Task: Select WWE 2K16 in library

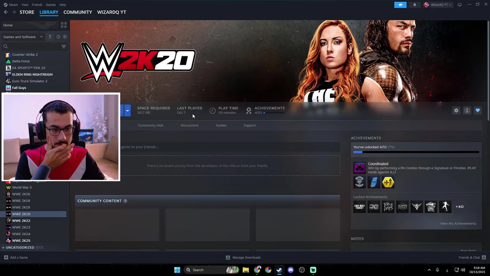Action: pyautogui.click(x=21, y=194)
